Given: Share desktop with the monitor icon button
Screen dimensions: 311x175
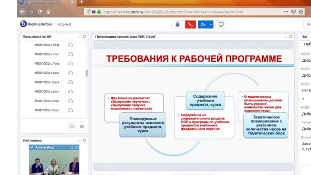Looking at the screenshot, I should point(221,24).
